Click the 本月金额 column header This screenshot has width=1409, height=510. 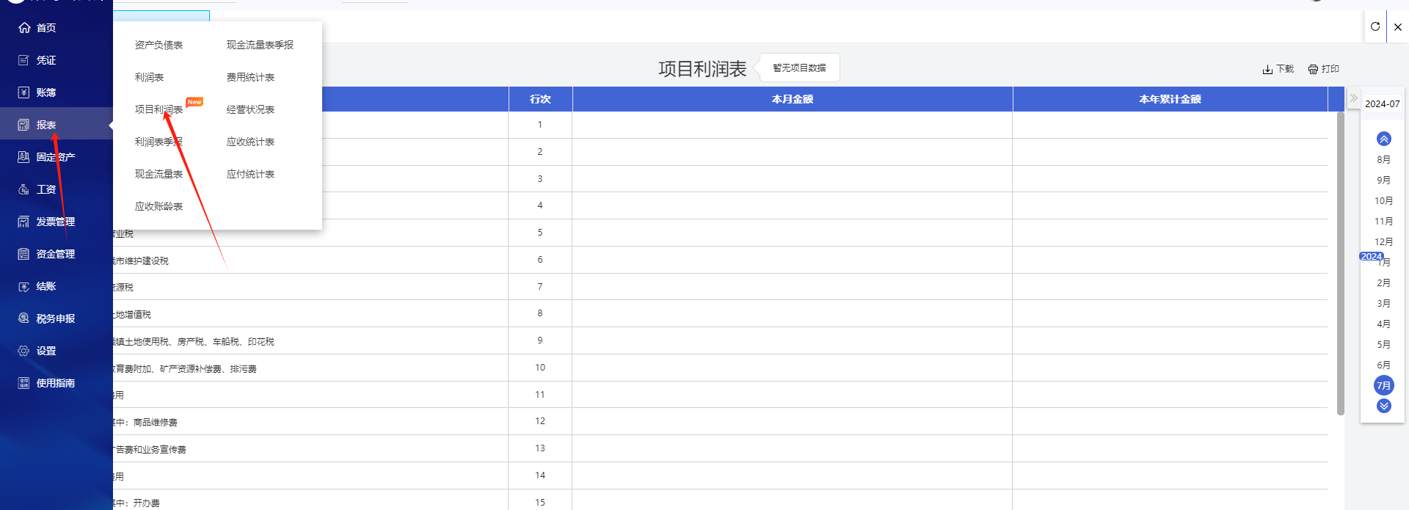tap(793, 99)
